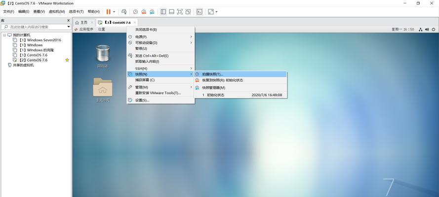
Task: Close the 主页 tab
Action: pyautogui.click(x=92, y=22)
